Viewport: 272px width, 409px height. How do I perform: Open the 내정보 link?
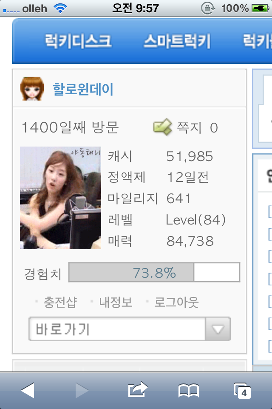point(116,302)
